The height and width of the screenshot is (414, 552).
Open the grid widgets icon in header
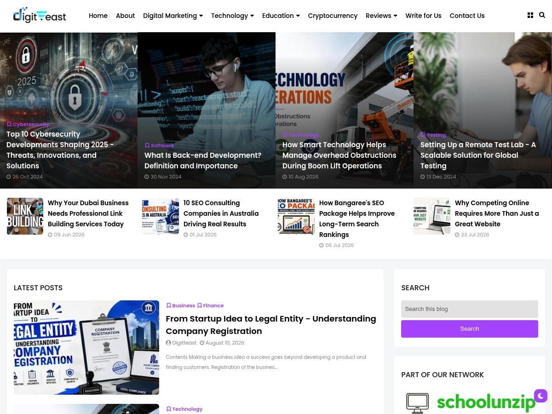tap(530, 15)
